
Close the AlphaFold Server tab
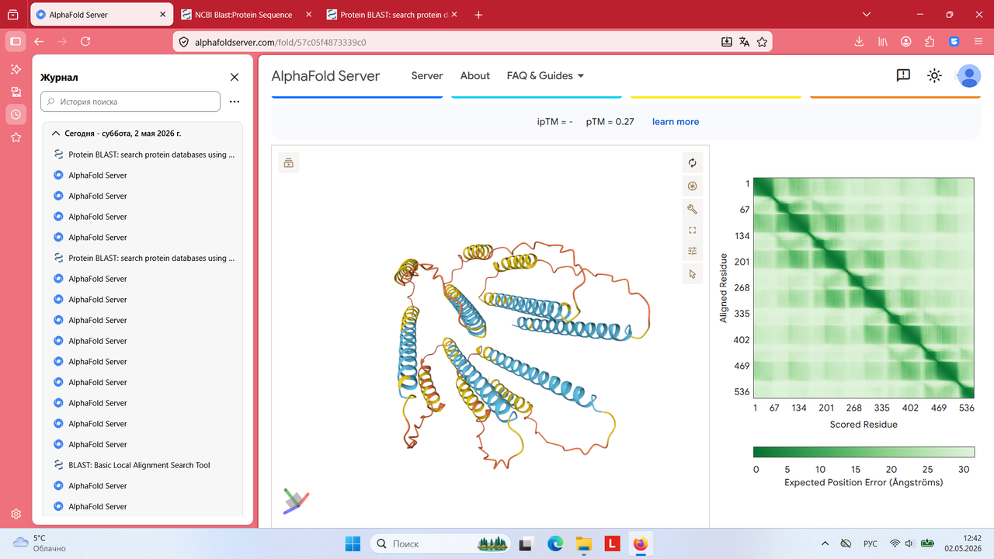click(162, 15)
